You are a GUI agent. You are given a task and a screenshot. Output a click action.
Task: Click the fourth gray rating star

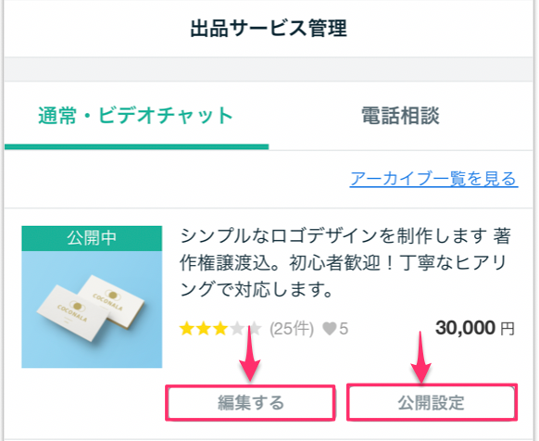(x=237, y=329)
